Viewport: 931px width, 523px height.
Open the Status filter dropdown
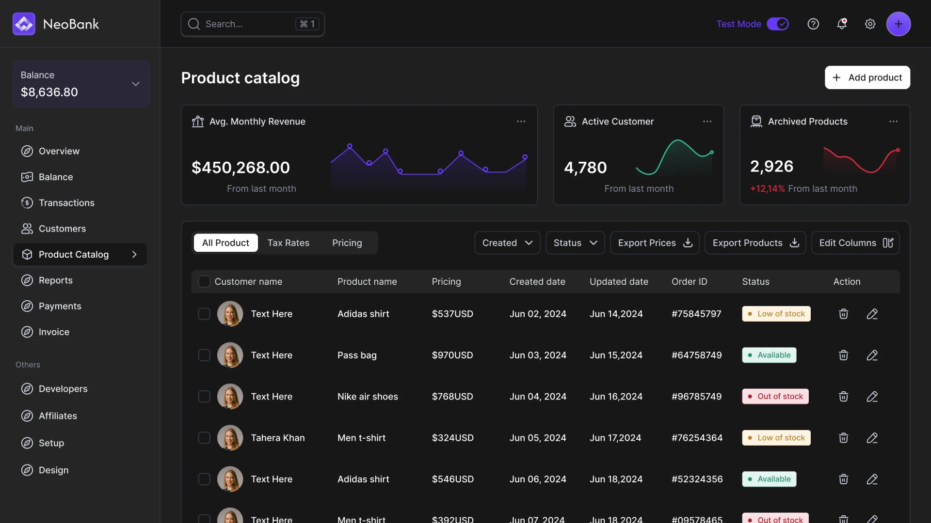(x=575, y=243)
